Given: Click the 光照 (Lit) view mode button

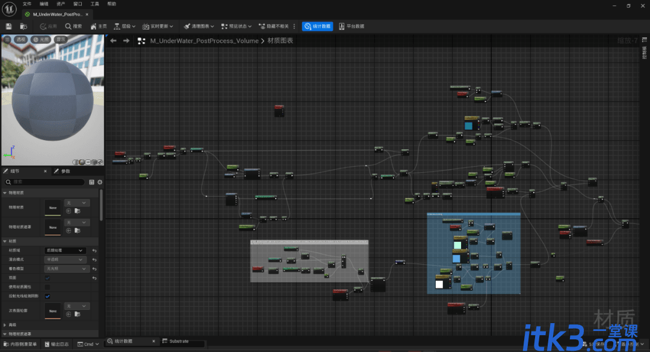Looking at the screenshot, I should click(x=42, y=39).
